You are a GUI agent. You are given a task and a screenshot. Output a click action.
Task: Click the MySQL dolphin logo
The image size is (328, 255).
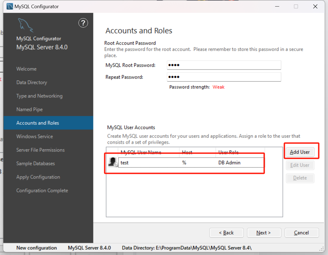[x=25, y=25]
